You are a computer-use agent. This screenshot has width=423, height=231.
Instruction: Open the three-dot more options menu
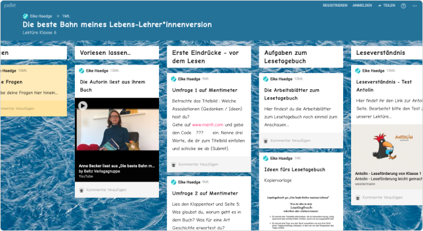tap(415, 5)
